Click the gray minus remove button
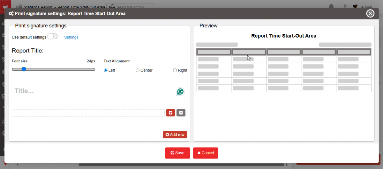 181,113
